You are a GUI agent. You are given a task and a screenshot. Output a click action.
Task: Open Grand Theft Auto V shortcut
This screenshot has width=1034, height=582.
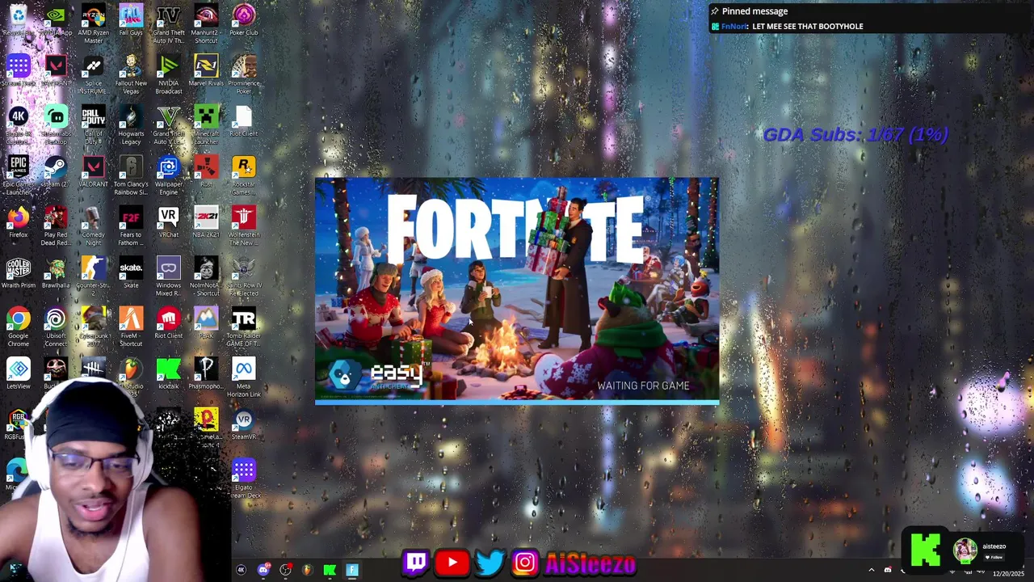click(x=168, y=125)
